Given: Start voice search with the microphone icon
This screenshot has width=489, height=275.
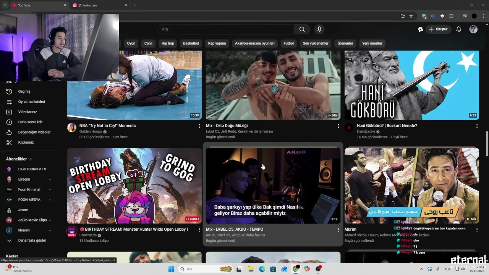Looking at the screenshot, I should 319,29.
